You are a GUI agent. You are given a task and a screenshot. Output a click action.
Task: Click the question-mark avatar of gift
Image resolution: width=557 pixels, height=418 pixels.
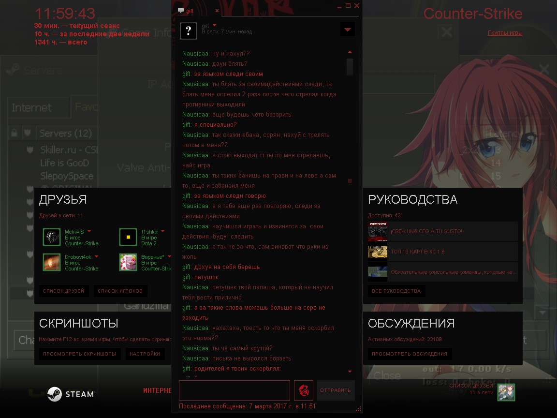coord(188,30)
